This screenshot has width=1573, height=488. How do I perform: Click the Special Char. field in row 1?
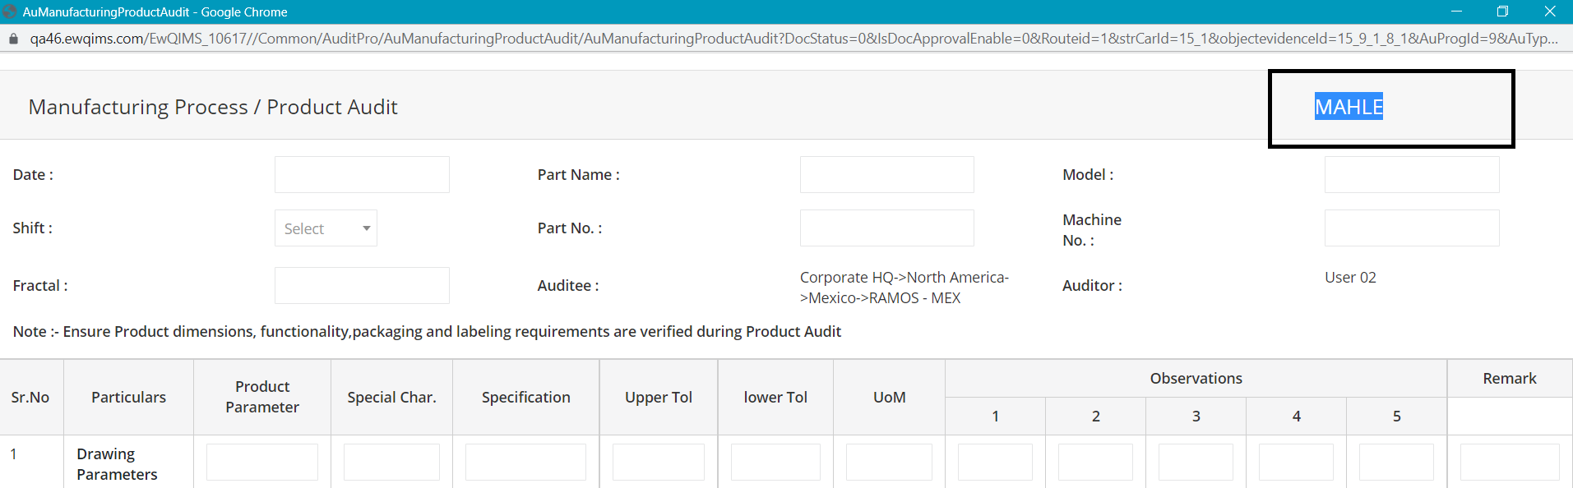tap(391, 463)
